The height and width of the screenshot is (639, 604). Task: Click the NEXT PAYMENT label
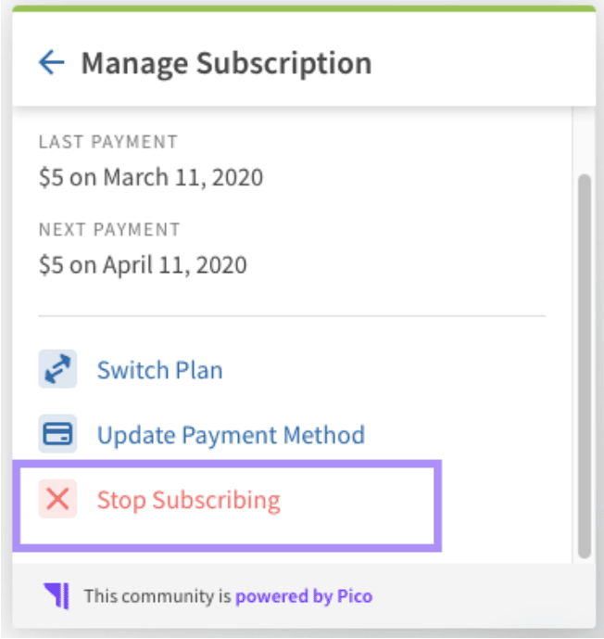pos(109,230)
